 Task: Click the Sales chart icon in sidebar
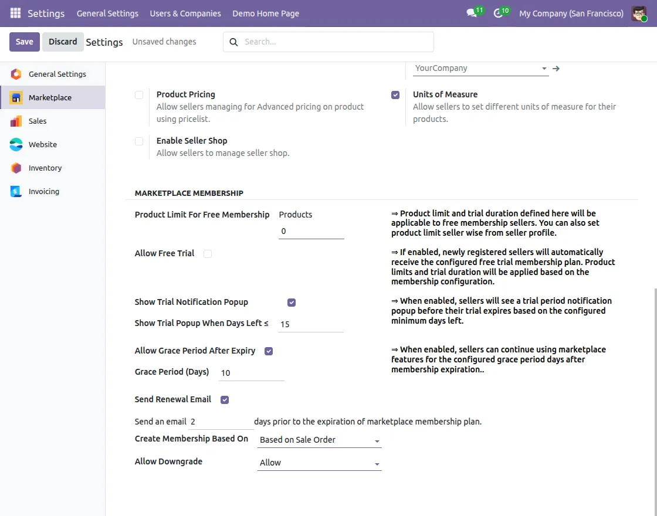[16, 121]
